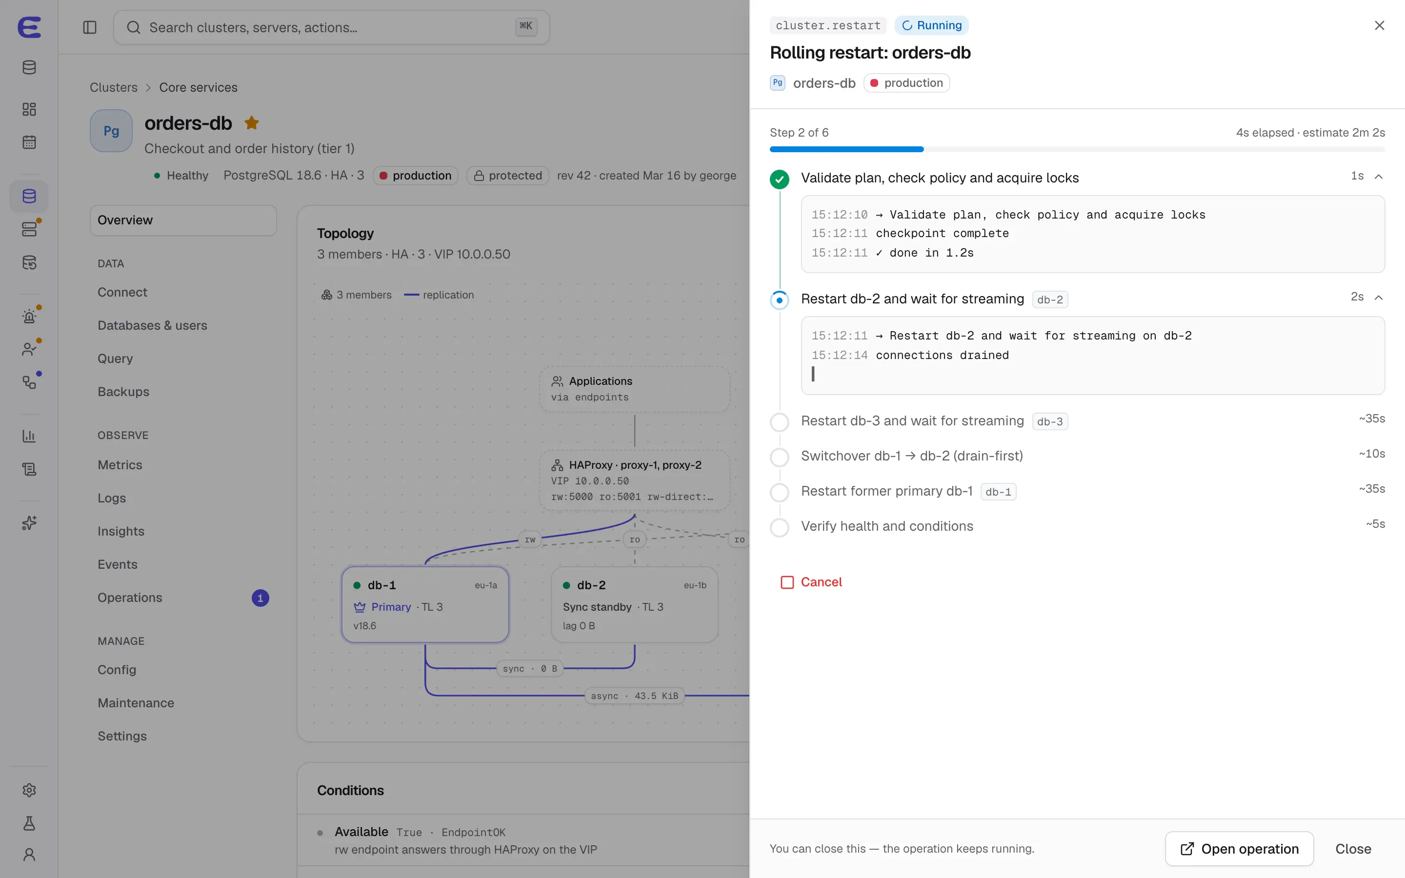This screenshot has width=1405, height=878.
Task: Click the Core services breadcrumb
Action: coord(199,87)
